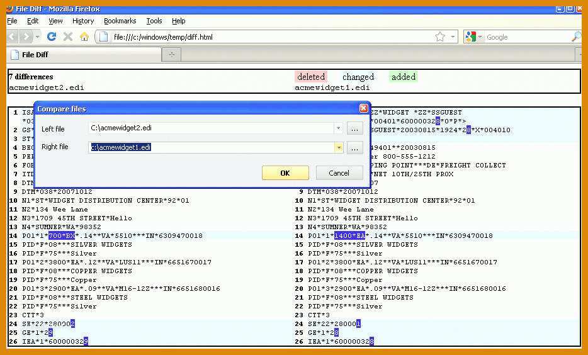Image resolution: width=588 pixels, height=355 pixels.
Task: Click highlighted 700*BX in left line 14
Action: pos(62,236)
